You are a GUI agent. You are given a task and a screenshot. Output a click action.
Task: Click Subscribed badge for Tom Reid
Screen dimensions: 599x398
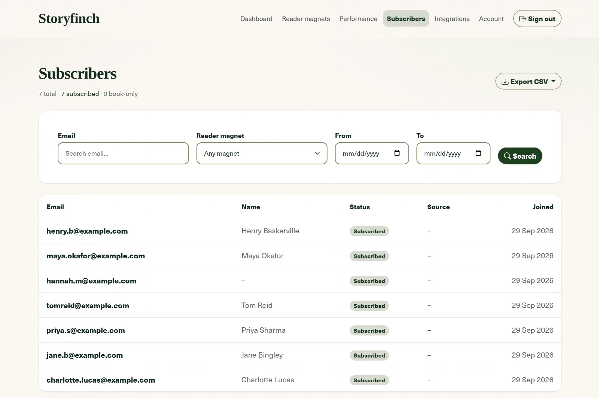tap(369, 306)
